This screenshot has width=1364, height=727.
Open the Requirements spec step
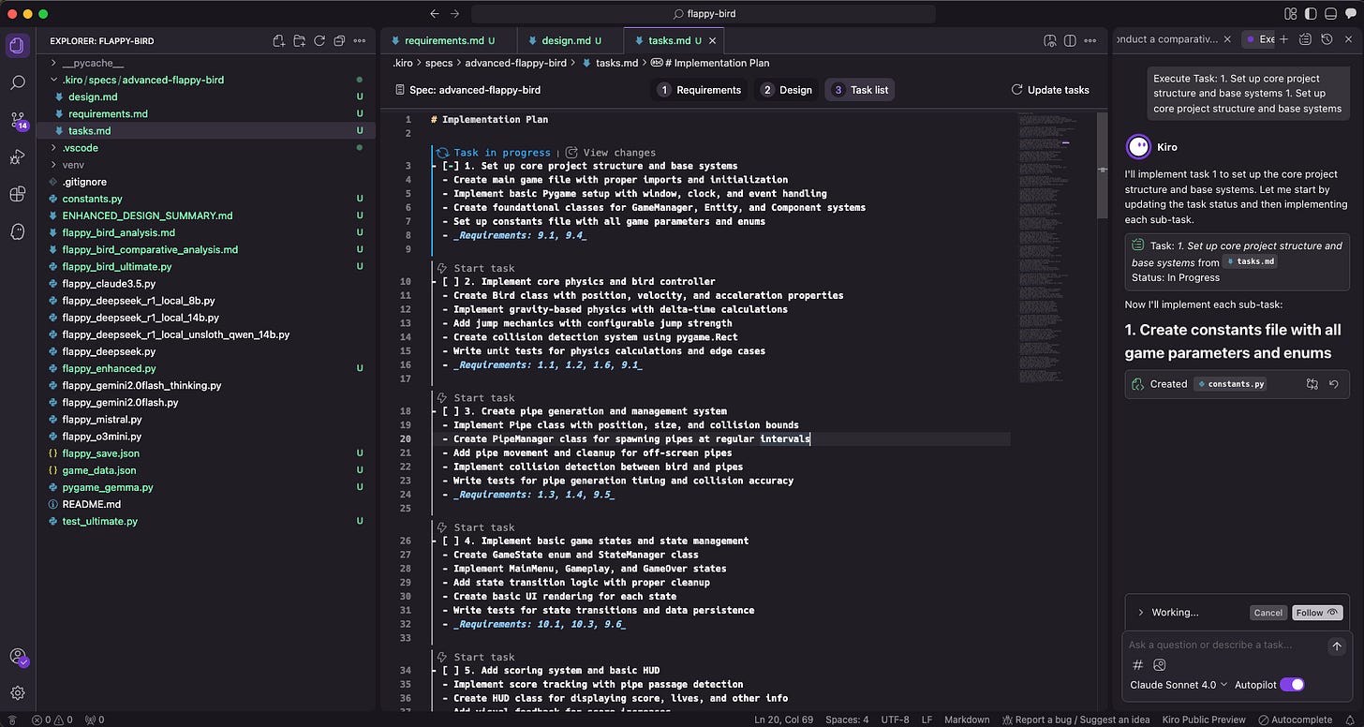700,90
